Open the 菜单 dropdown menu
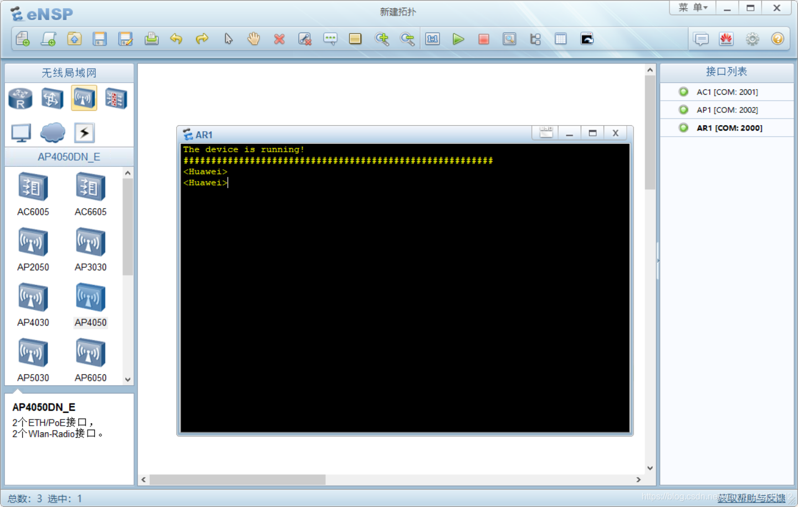The width and height of the screenshot is (798, 507). [x=693, y=8]
